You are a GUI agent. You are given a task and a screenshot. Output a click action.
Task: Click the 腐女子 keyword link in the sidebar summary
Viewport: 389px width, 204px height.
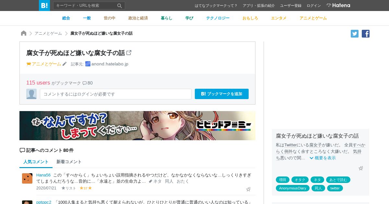click(x=315, y=145)
